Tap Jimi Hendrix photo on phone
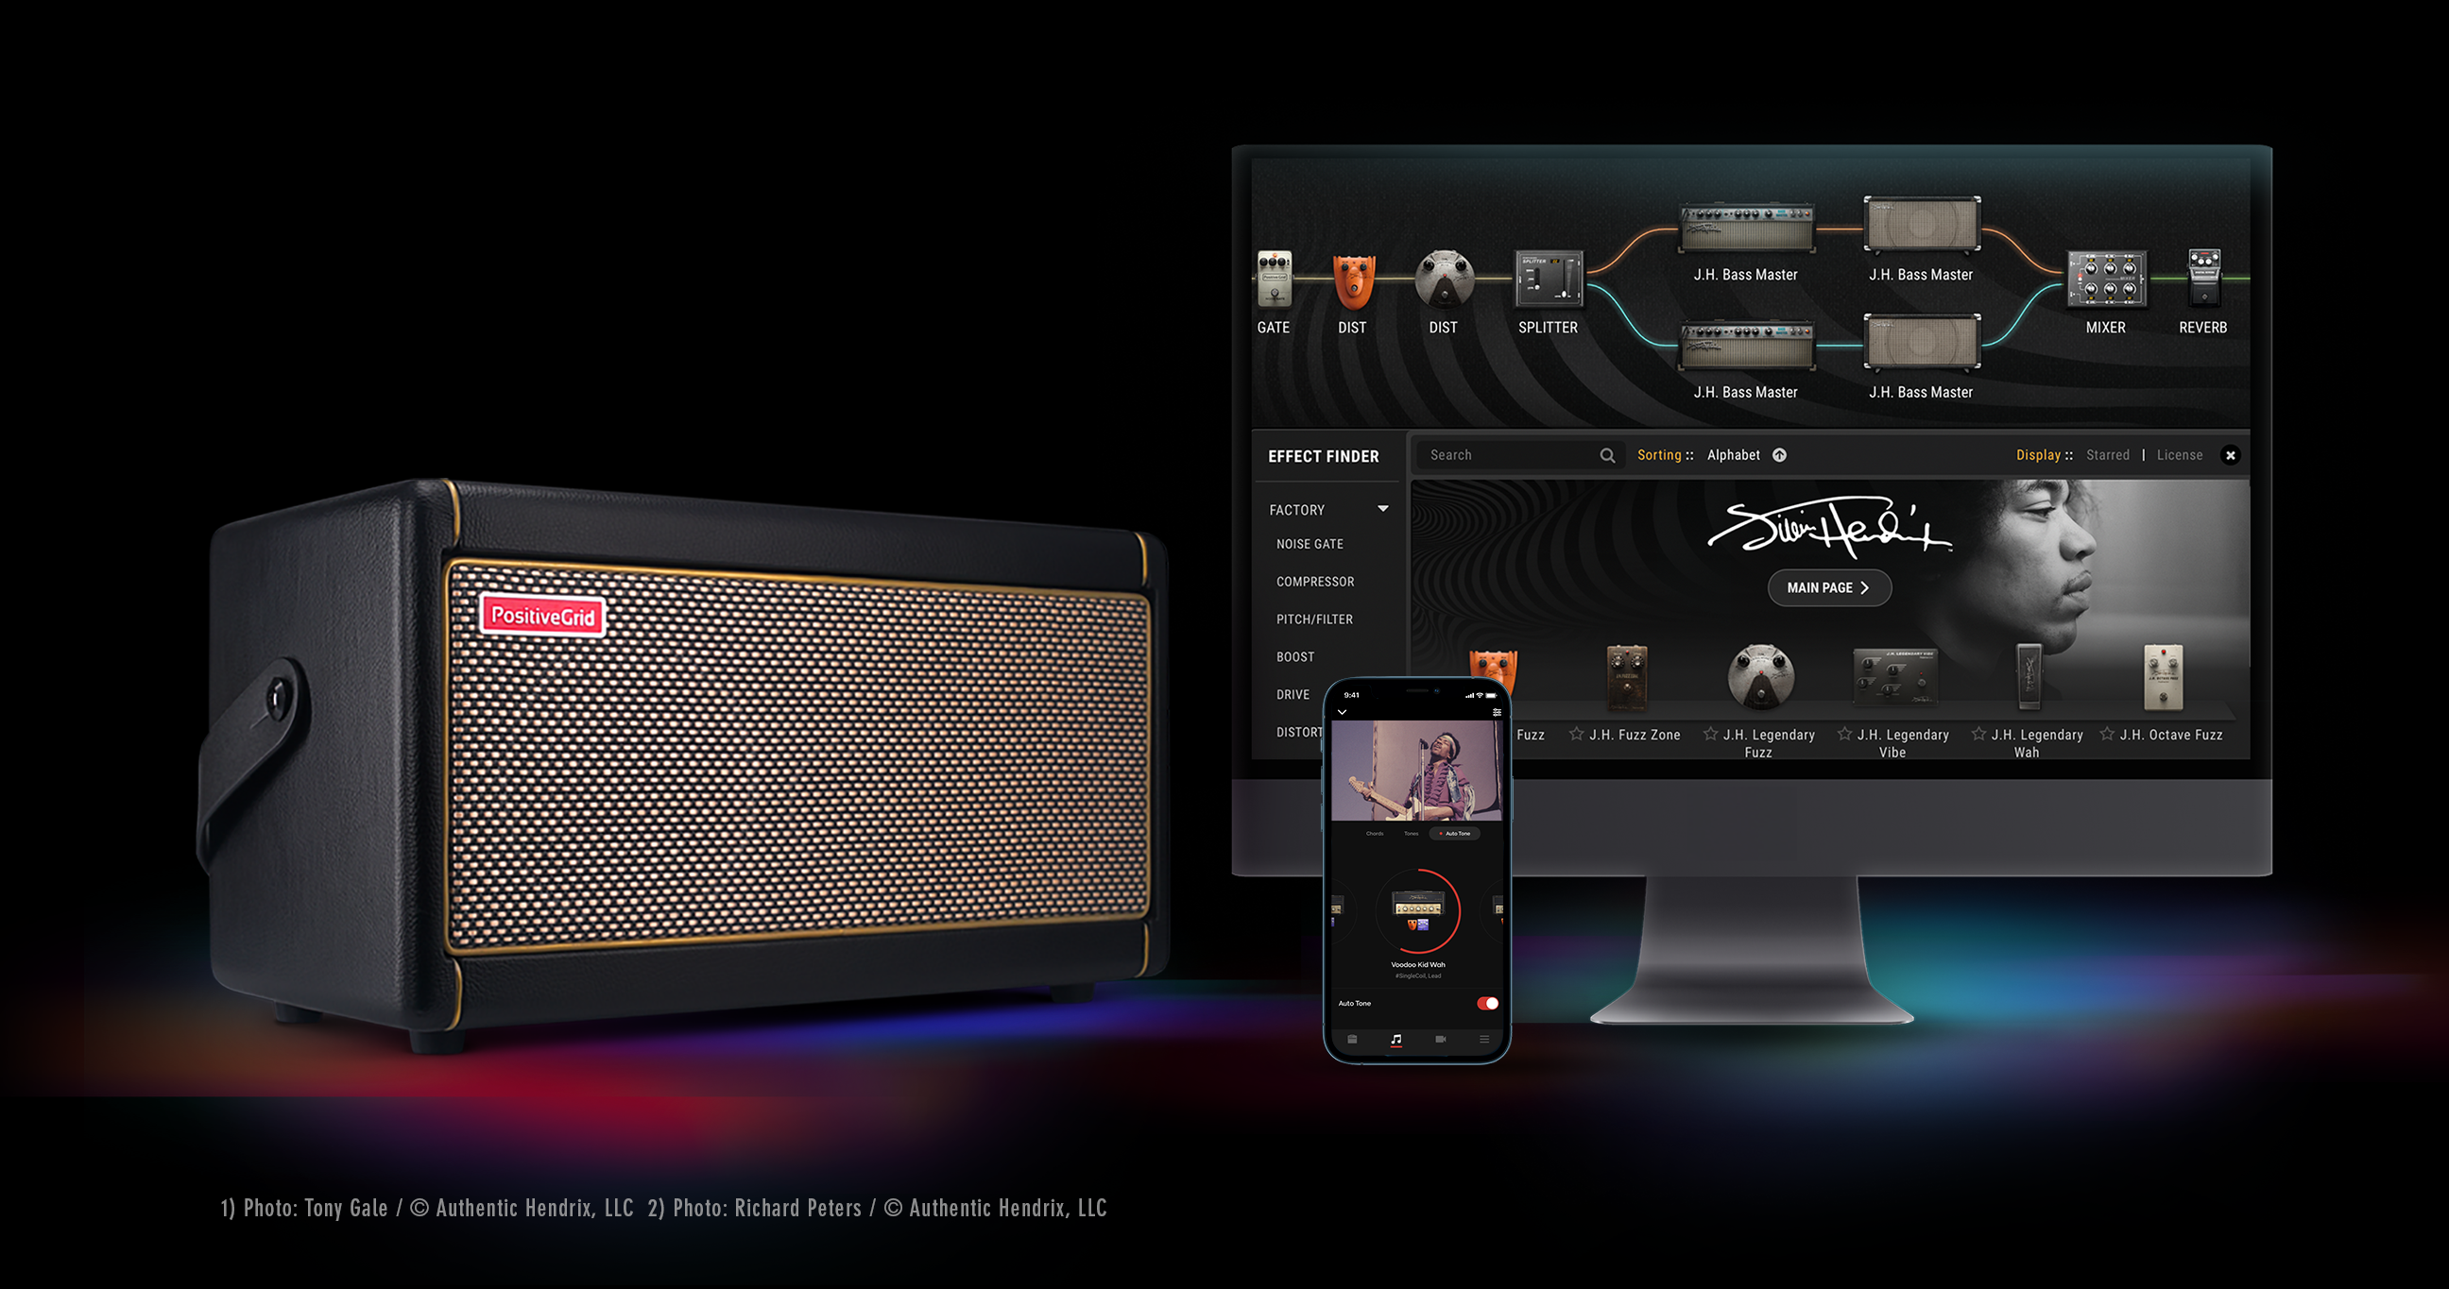The image size is (2449, 1289). (1416, 770)
